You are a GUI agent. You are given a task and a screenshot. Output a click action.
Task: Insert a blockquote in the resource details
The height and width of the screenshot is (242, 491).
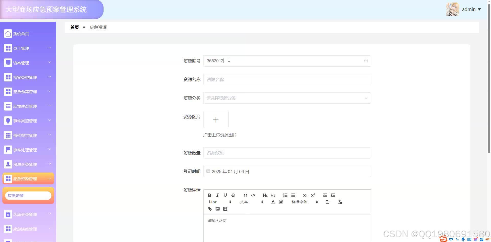click(245, 195)
